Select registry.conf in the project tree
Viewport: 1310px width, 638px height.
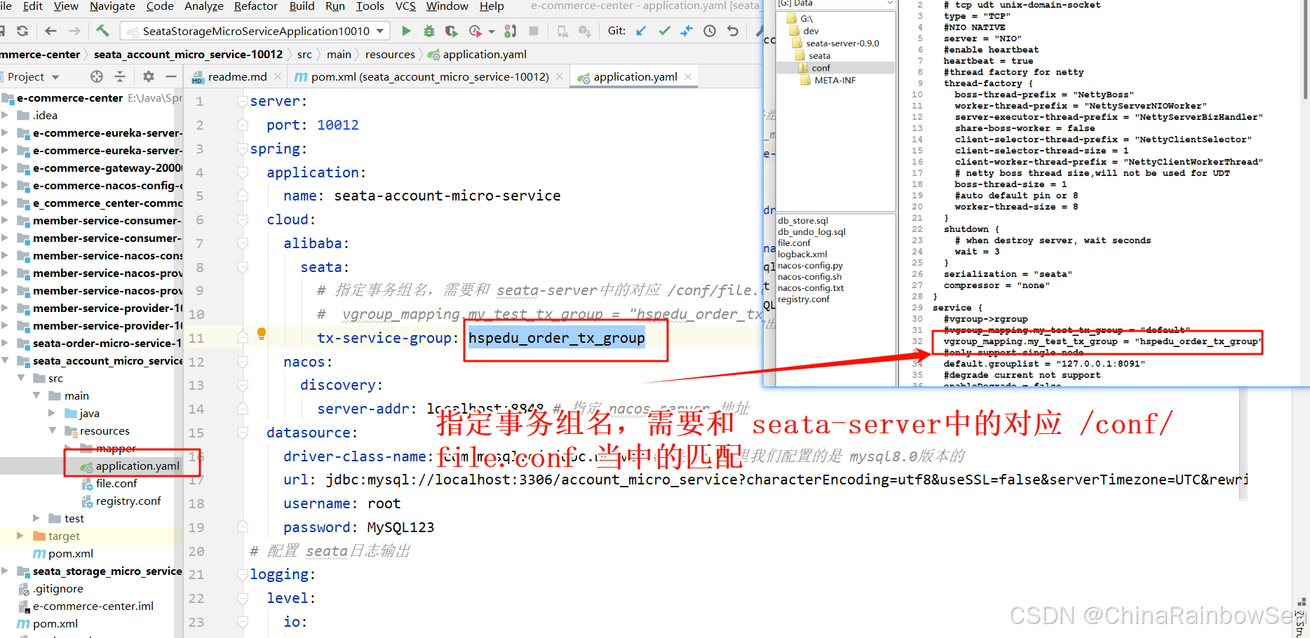tap(128, 501)
